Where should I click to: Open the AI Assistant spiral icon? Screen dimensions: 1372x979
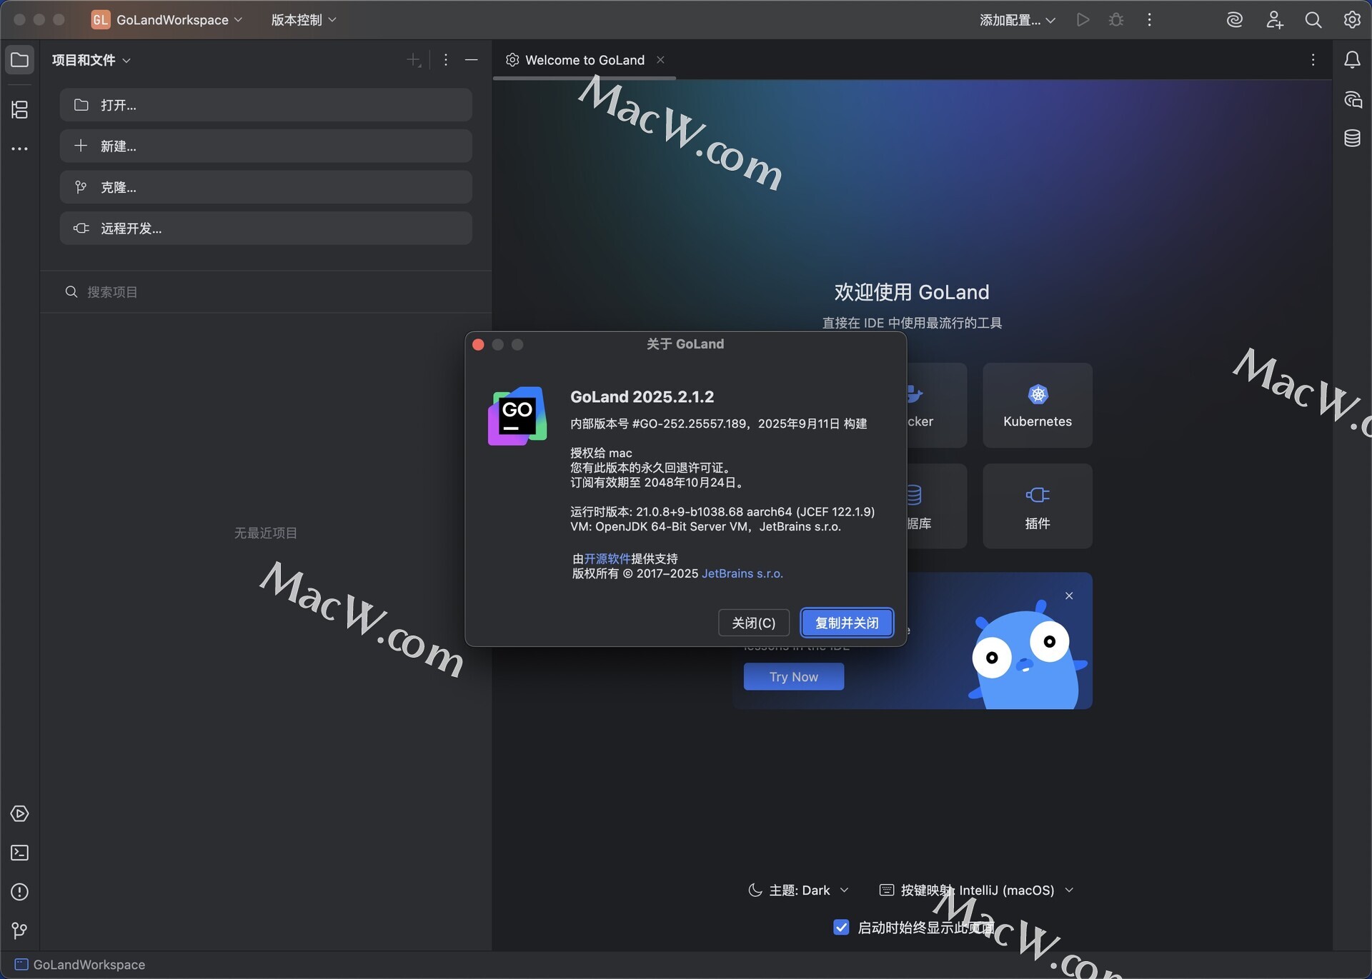click(1235, 20)
